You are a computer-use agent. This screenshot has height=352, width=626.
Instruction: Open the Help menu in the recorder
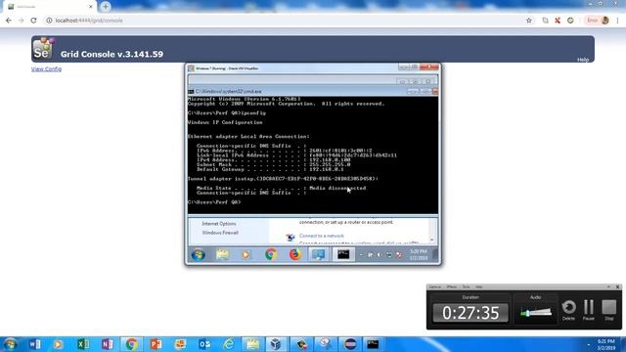478,286
